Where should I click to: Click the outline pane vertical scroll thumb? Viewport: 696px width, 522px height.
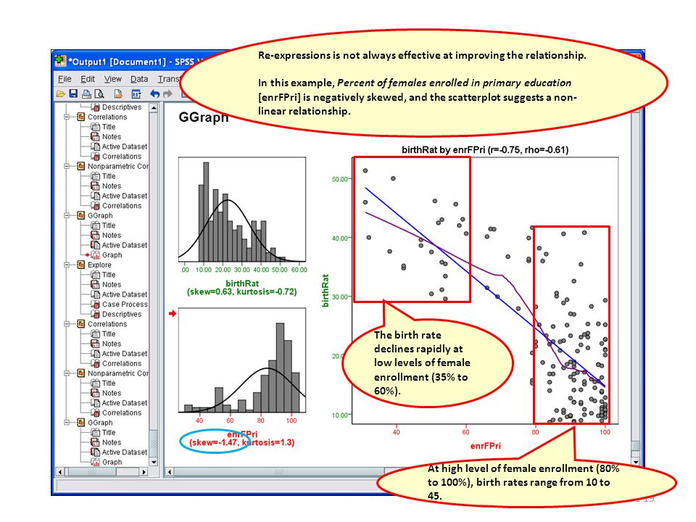pyautogui.click(x=154, y=444)
